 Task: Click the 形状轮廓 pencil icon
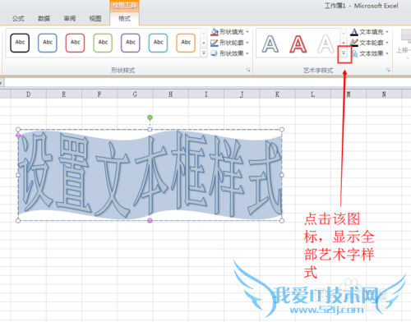pyautogui.click(x=215, y=43)
